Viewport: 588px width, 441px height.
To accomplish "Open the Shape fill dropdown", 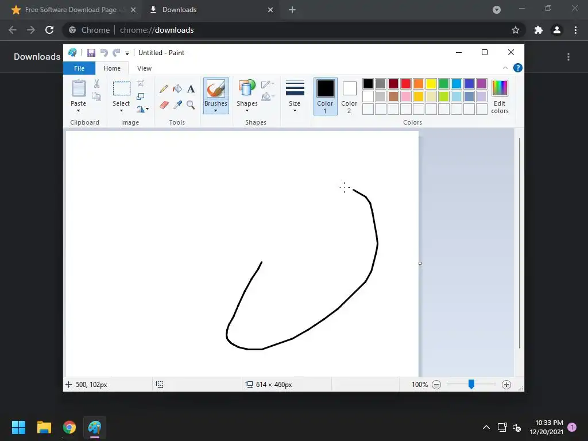I will pyautogui.click(x=268, y=96).
